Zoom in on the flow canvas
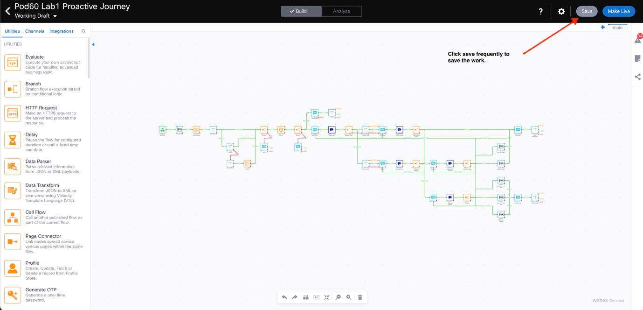The height and width of the screenshot is (310, 643). 349,297
